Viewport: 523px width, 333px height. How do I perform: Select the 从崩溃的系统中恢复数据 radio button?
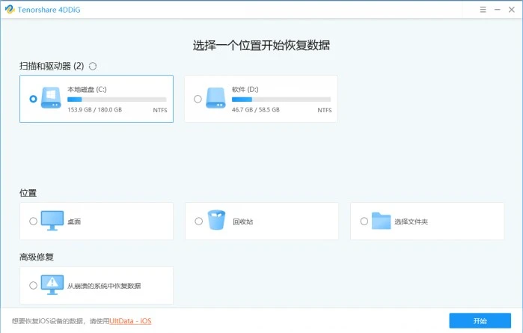click(x=33, y=286)
